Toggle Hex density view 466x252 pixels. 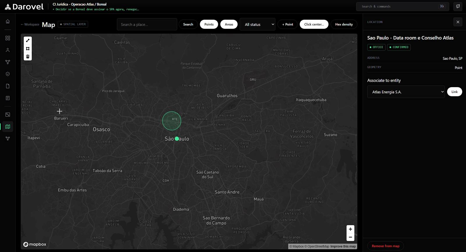pos(344,24)
